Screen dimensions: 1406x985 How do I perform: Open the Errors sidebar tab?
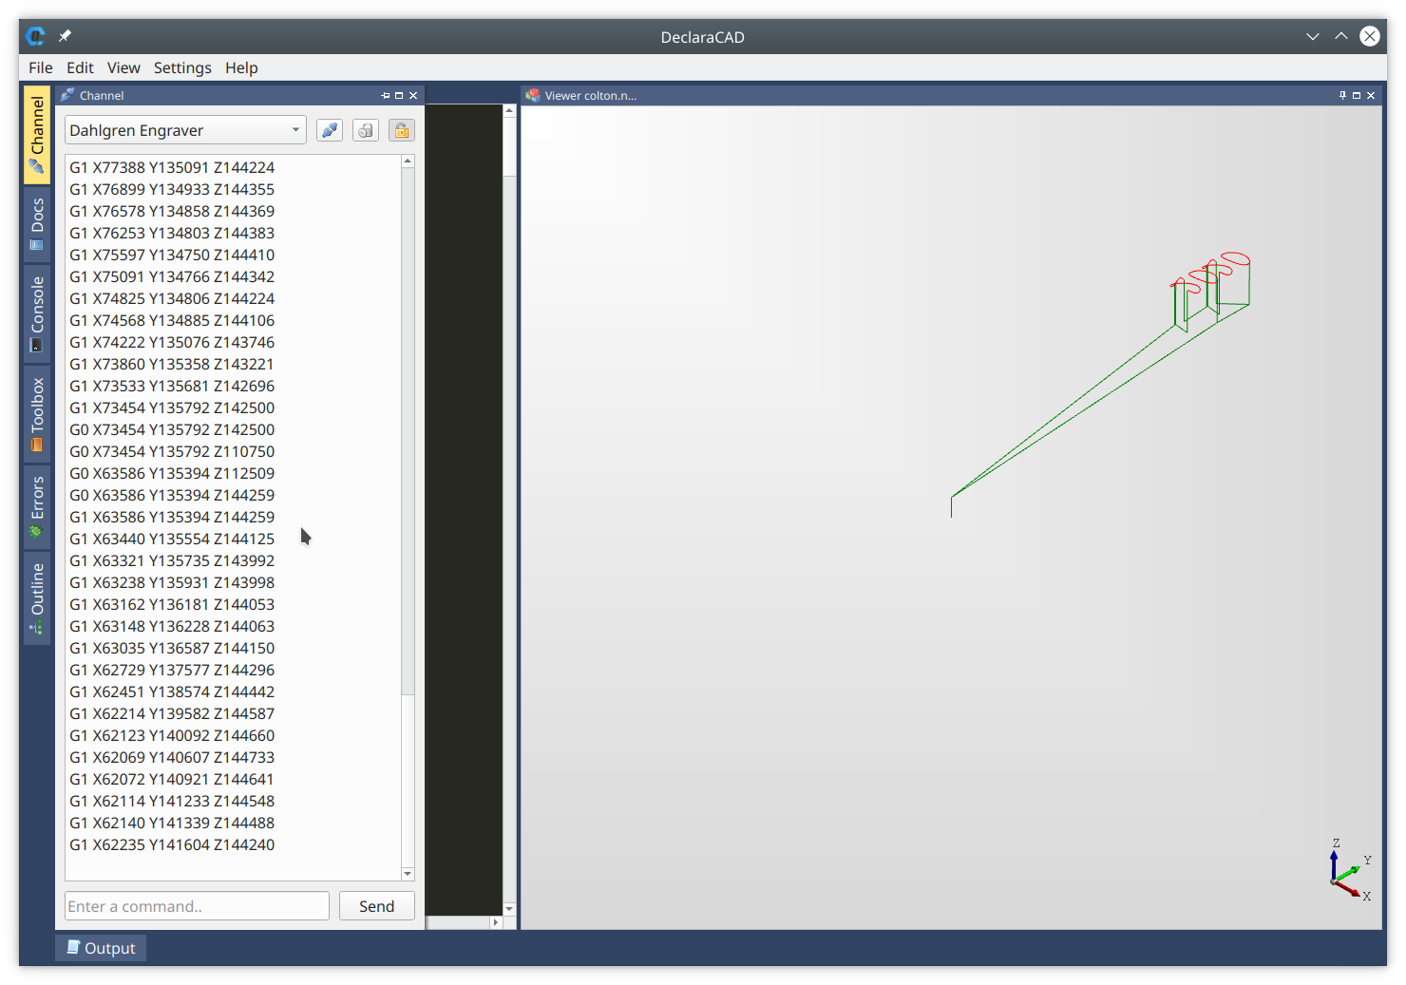[x=37, y=506]
